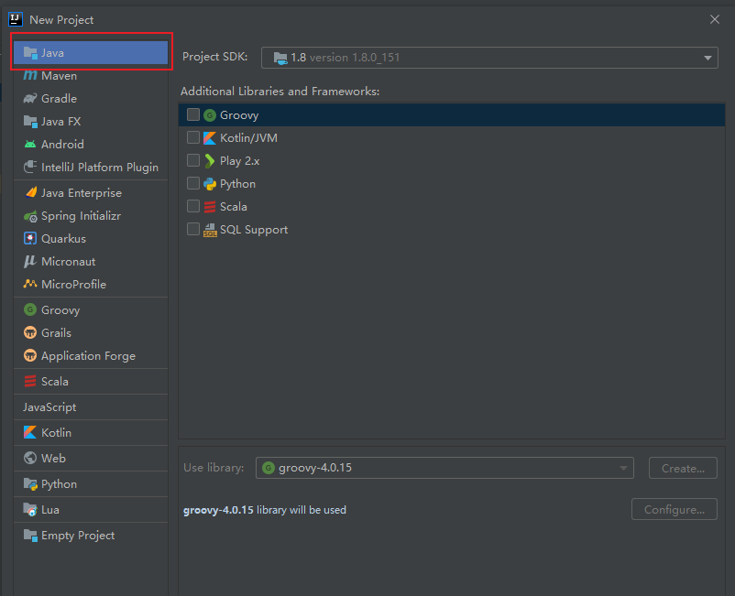Select Maven text label
This screenshot has height=596, width=735.
pos(59,76)
